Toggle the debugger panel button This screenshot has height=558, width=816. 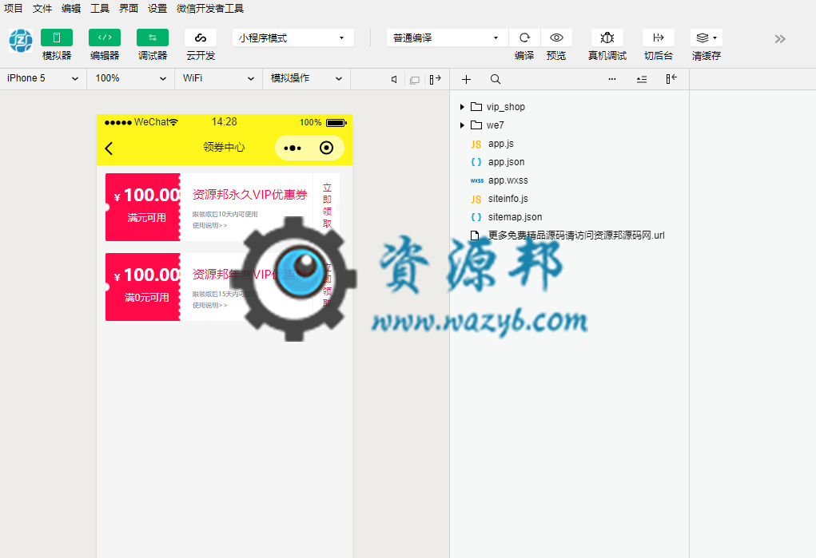coord(153,38)
